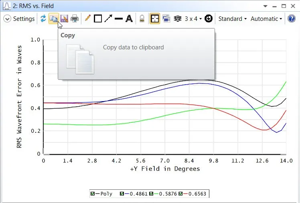Select the arrow drawing tool
The image size is (300, 203).
click(108, 18)
